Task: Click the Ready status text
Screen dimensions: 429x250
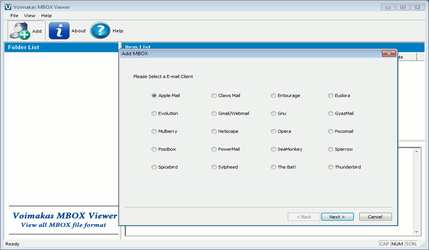Action: [x=13, y=244]
